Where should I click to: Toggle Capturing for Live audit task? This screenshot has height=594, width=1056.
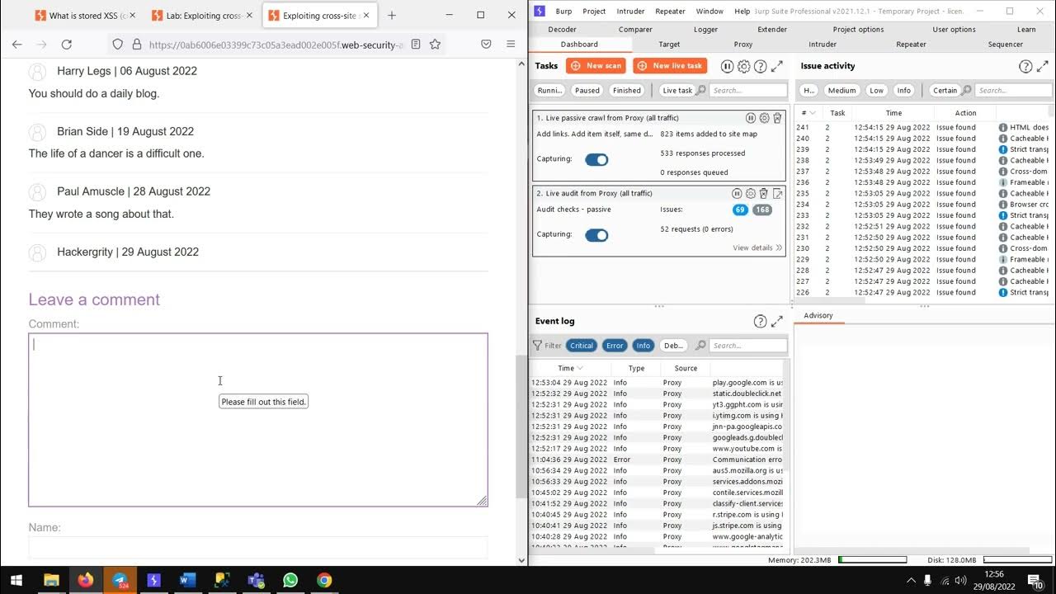596,235
